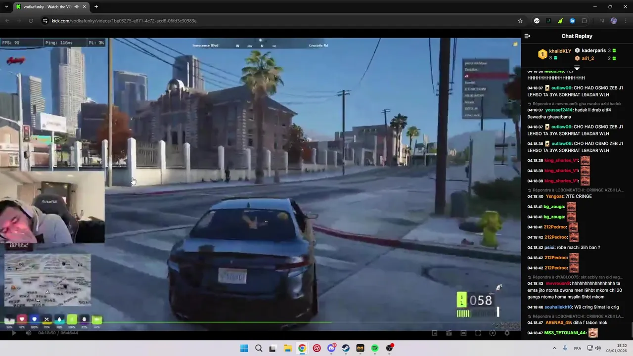Screen dimensions: 633x356
Task: Bookmark this page with the star icon
Action: [520, 21]
